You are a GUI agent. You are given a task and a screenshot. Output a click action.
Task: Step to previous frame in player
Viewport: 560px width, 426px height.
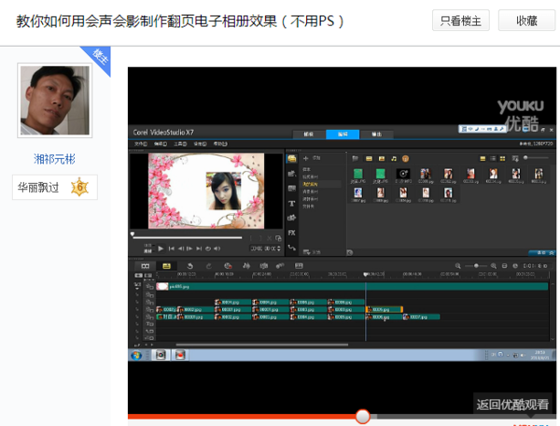coord(181,248)
